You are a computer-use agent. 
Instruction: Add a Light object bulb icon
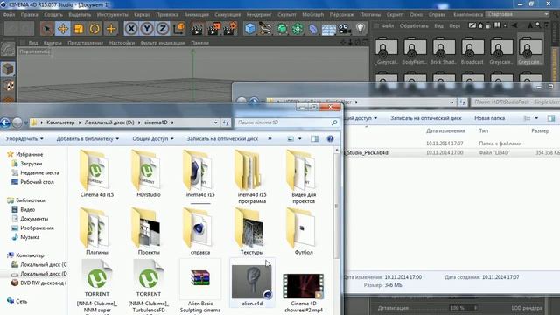(x=360, y=29)
